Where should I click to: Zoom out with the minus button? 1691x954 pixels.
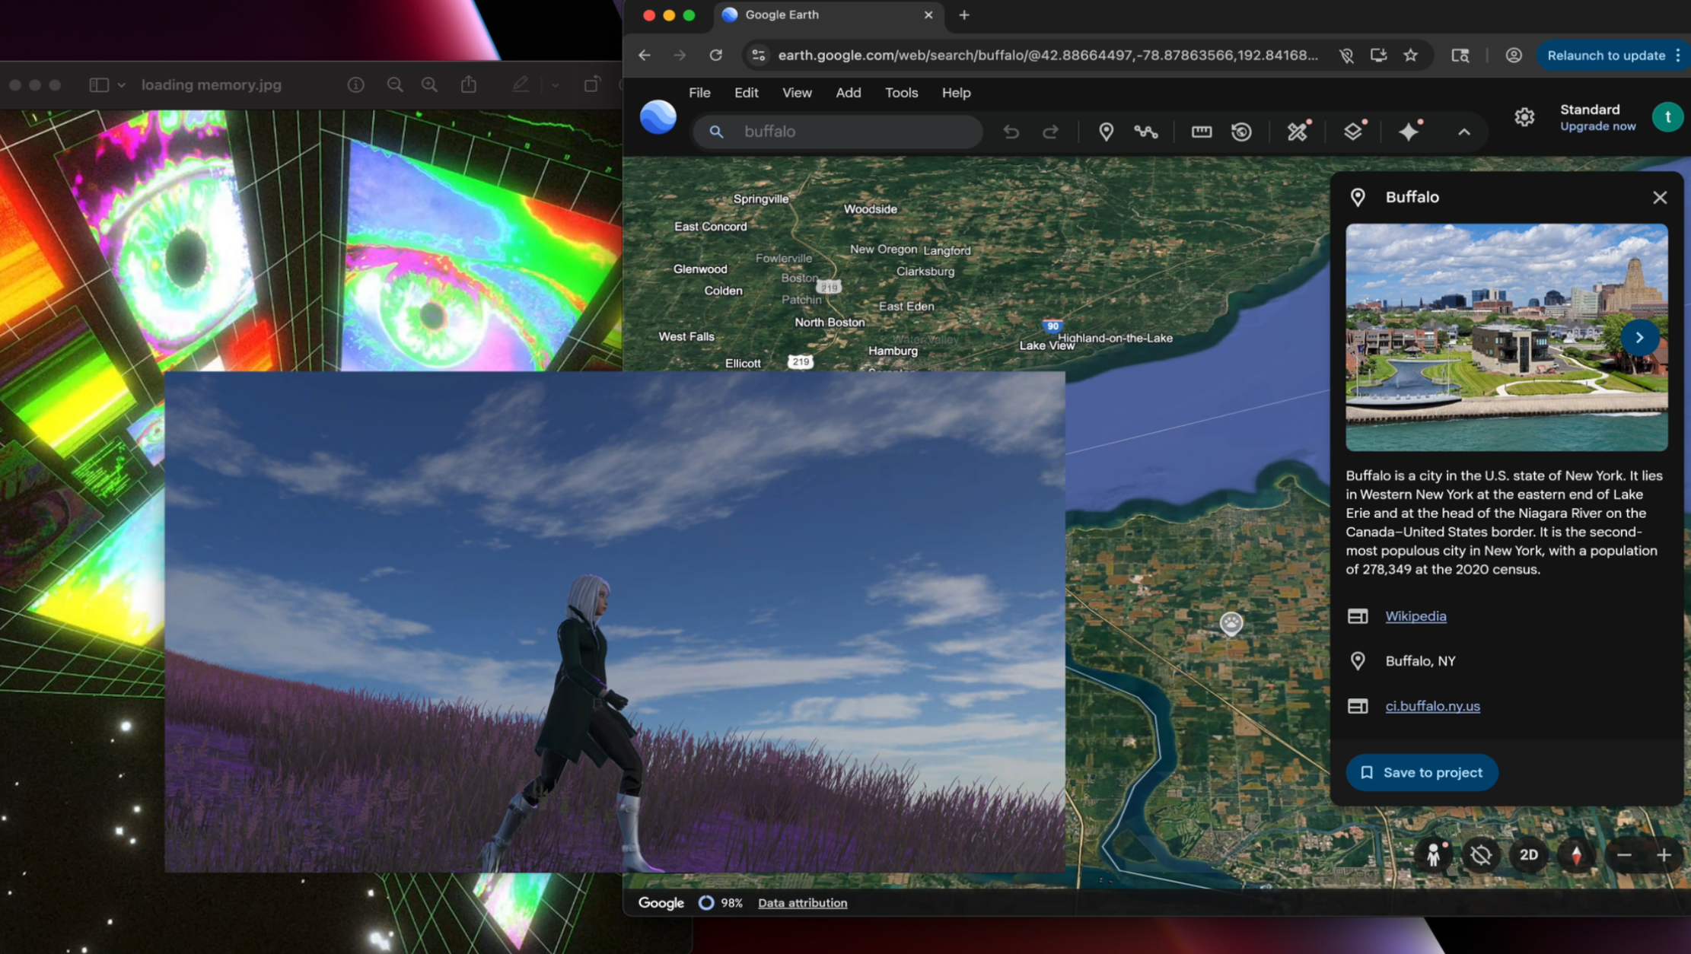point(1624,855)
